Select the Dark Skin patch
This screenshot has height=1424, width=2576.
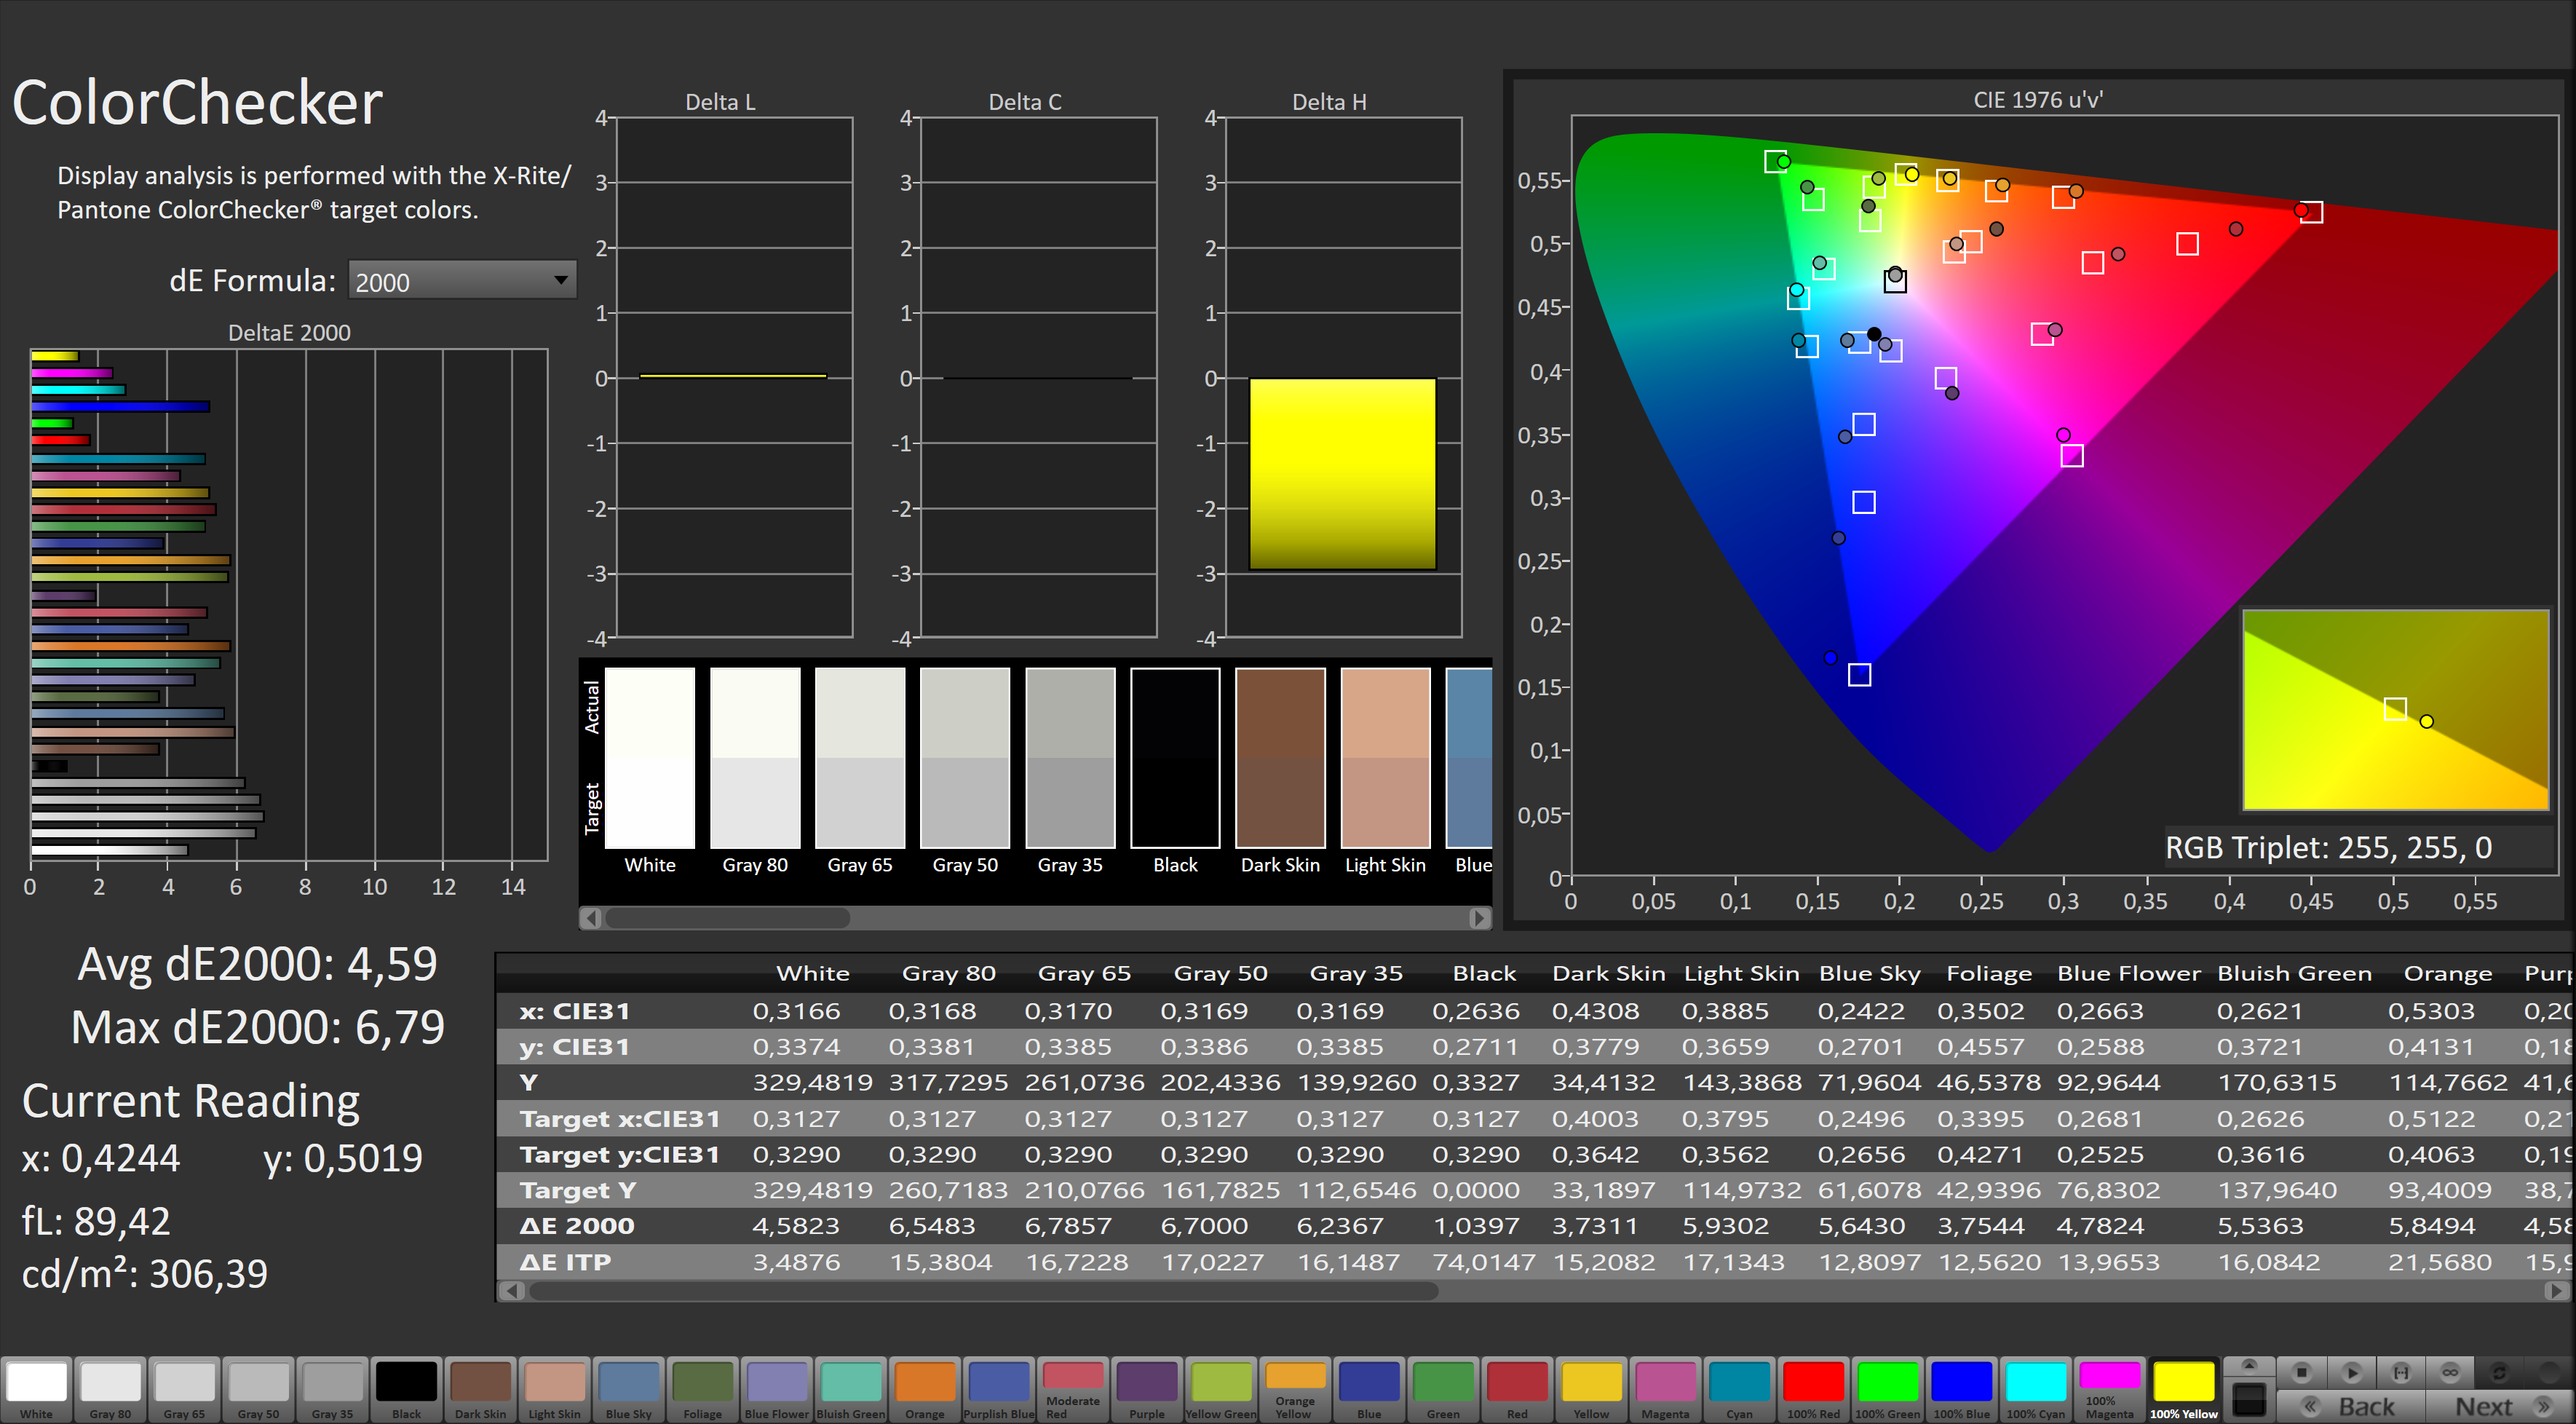point(481,1389)
